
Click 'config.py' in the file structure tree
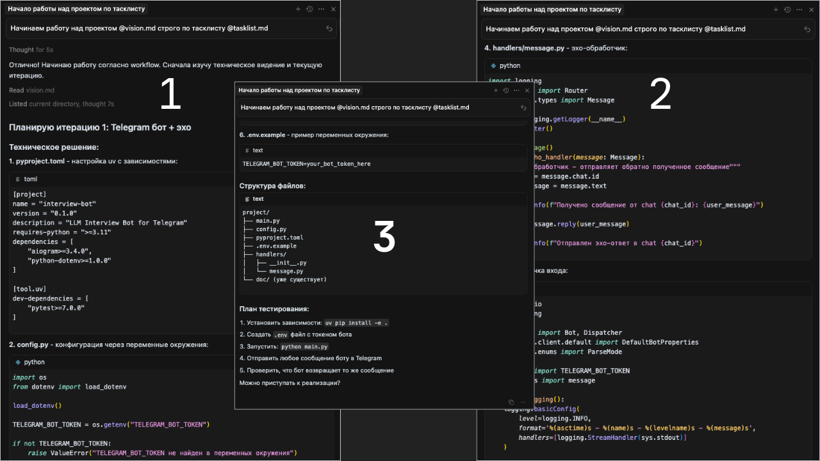(x=271, y=229)
